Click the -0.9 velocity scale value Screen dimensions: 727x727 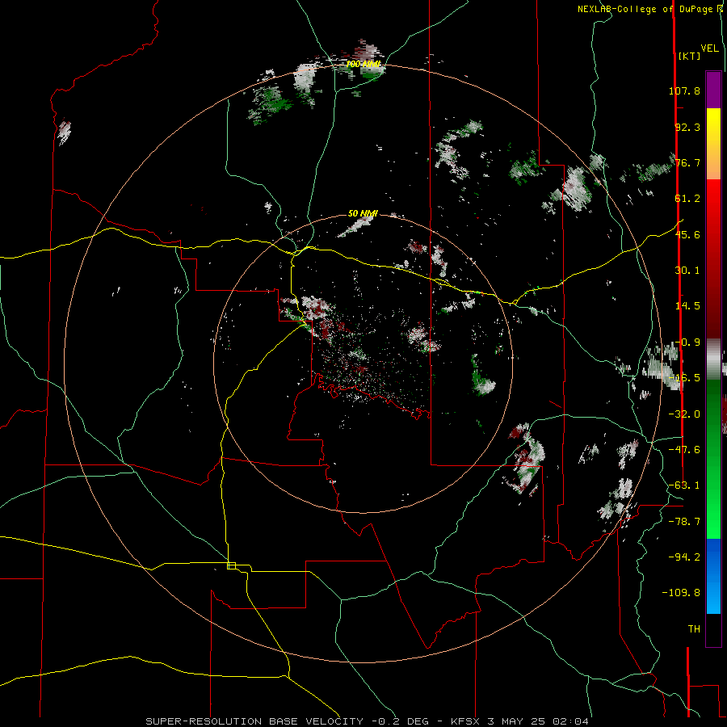[x=687, y=342]
